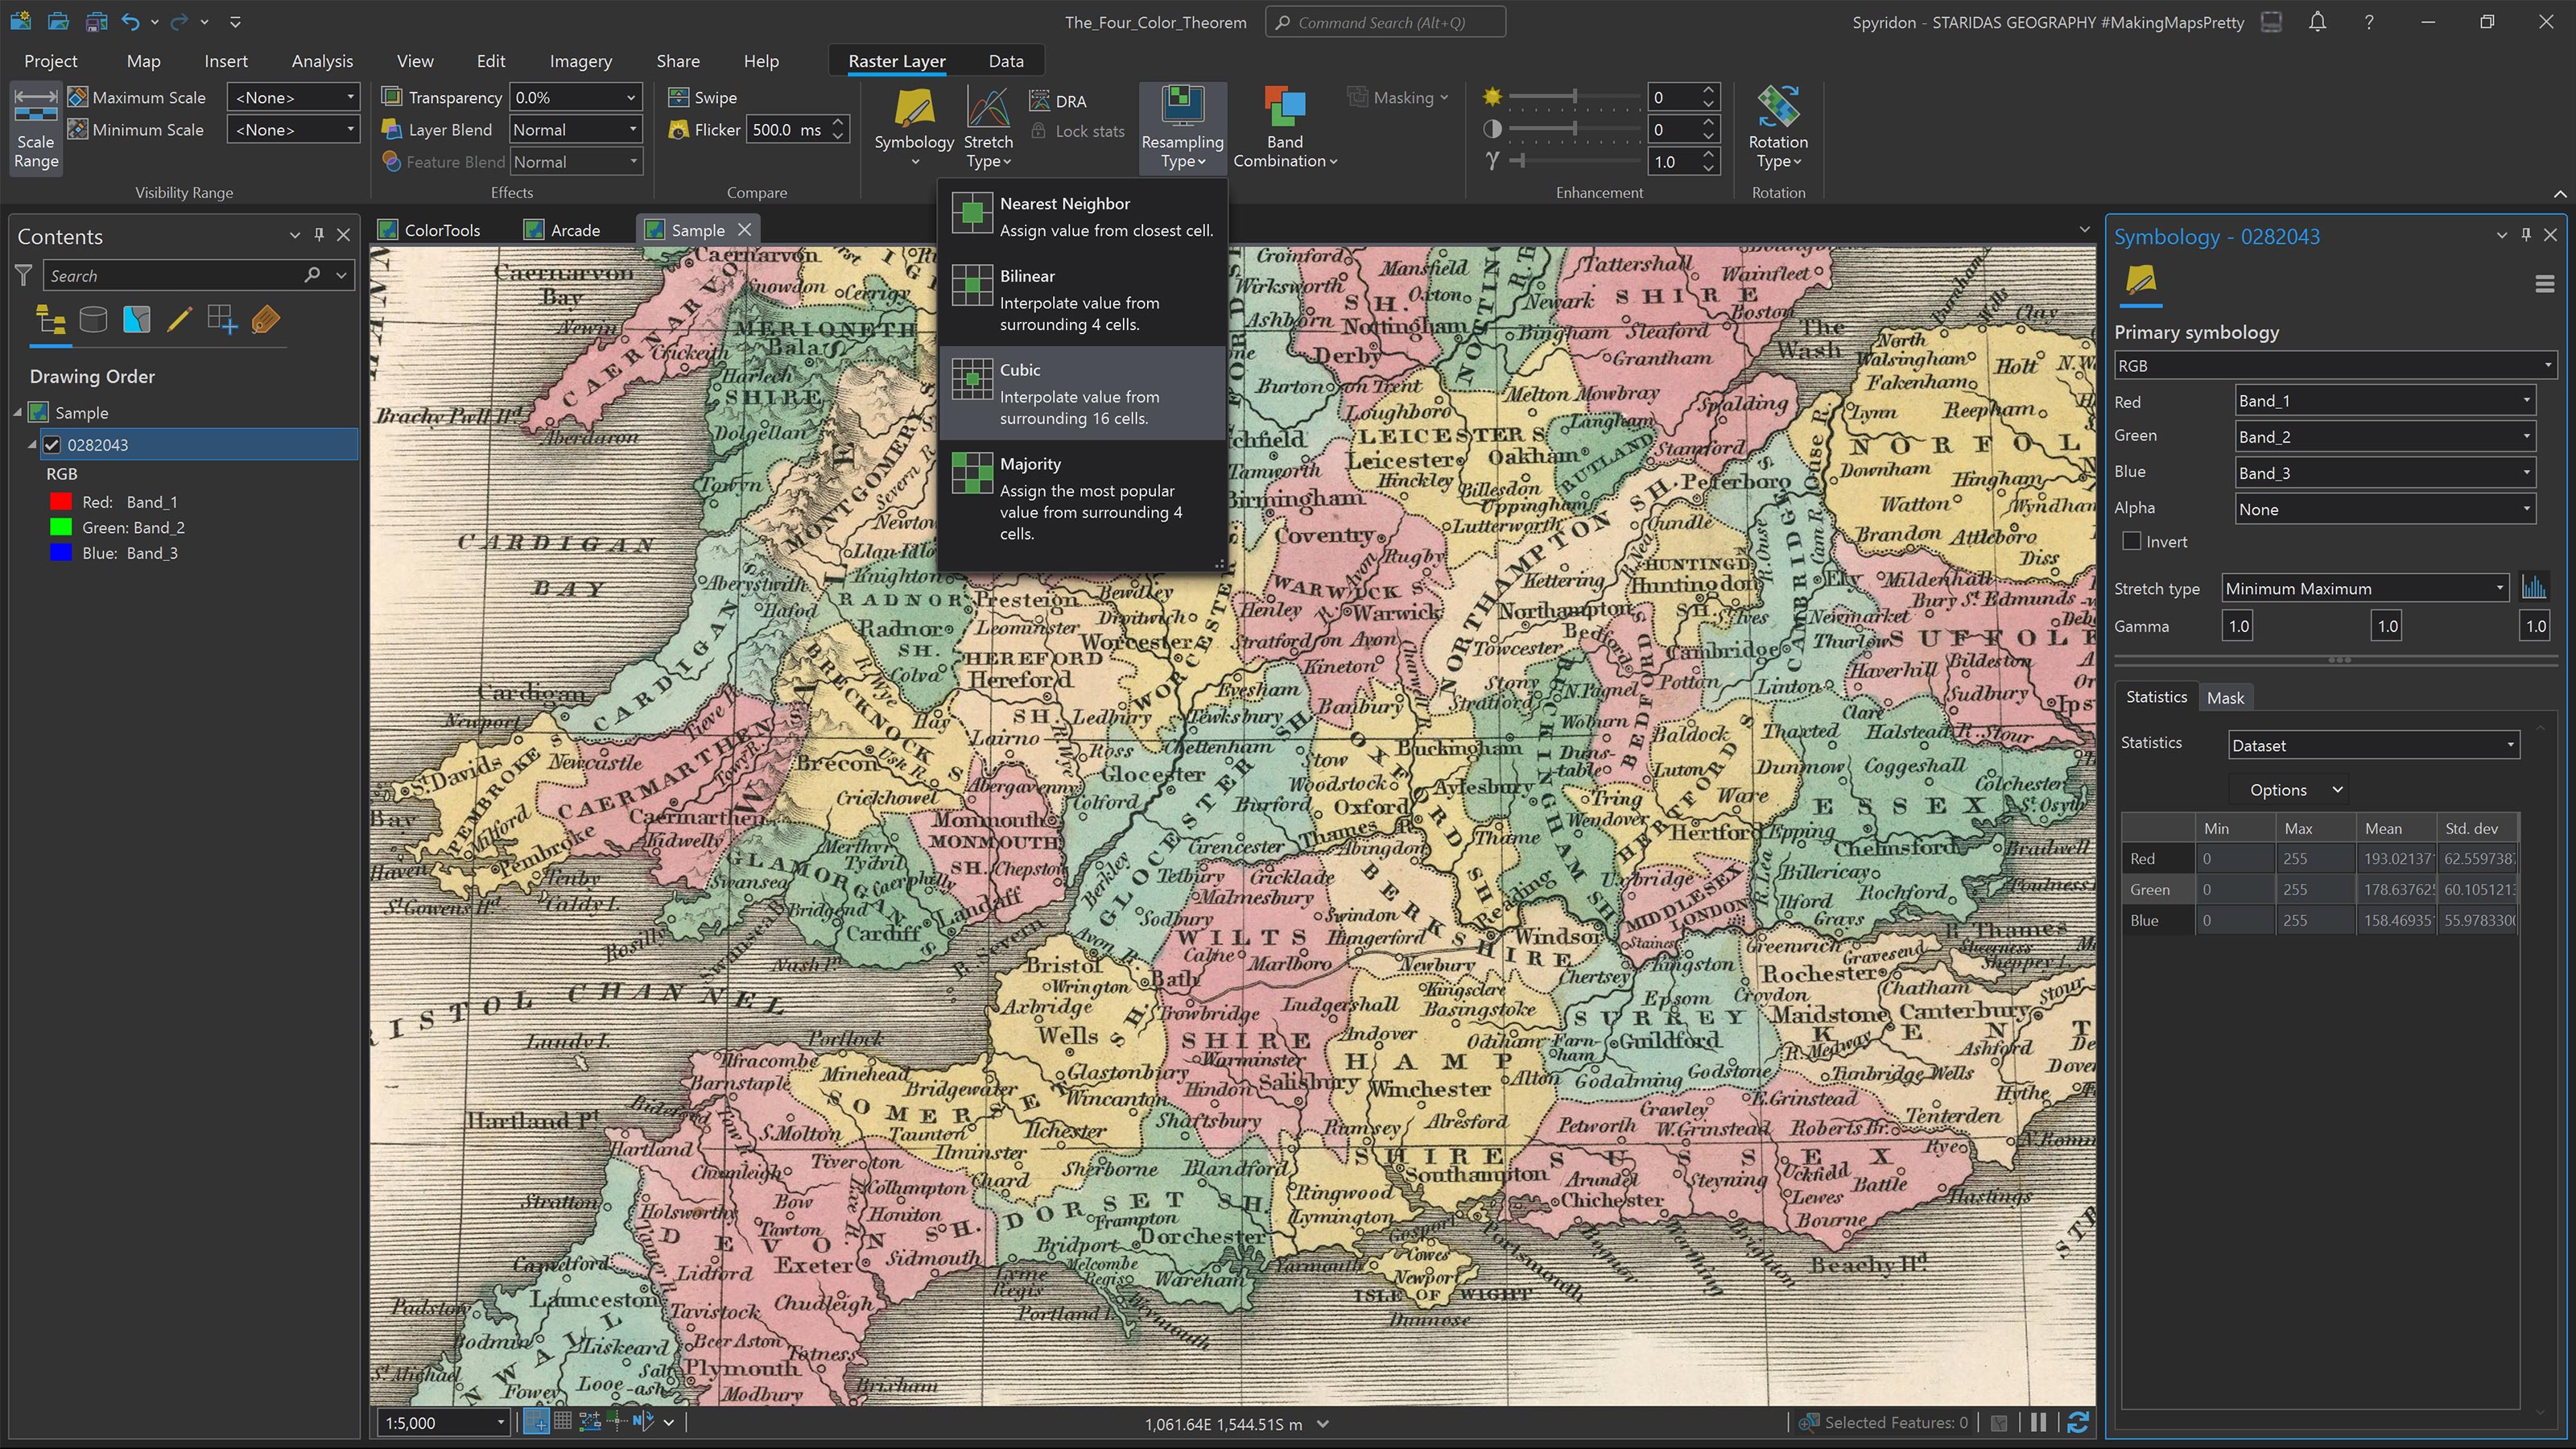Pin the Contents pane

pos(319,235)
